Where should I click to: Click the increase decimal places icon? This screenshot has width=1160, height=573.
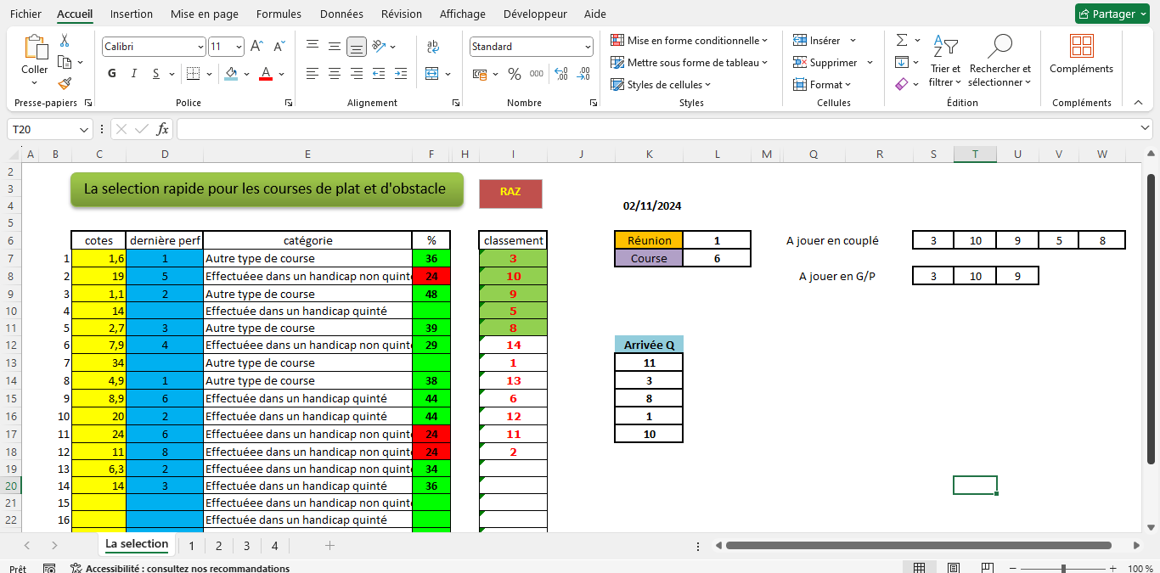[x=561, y=74]
